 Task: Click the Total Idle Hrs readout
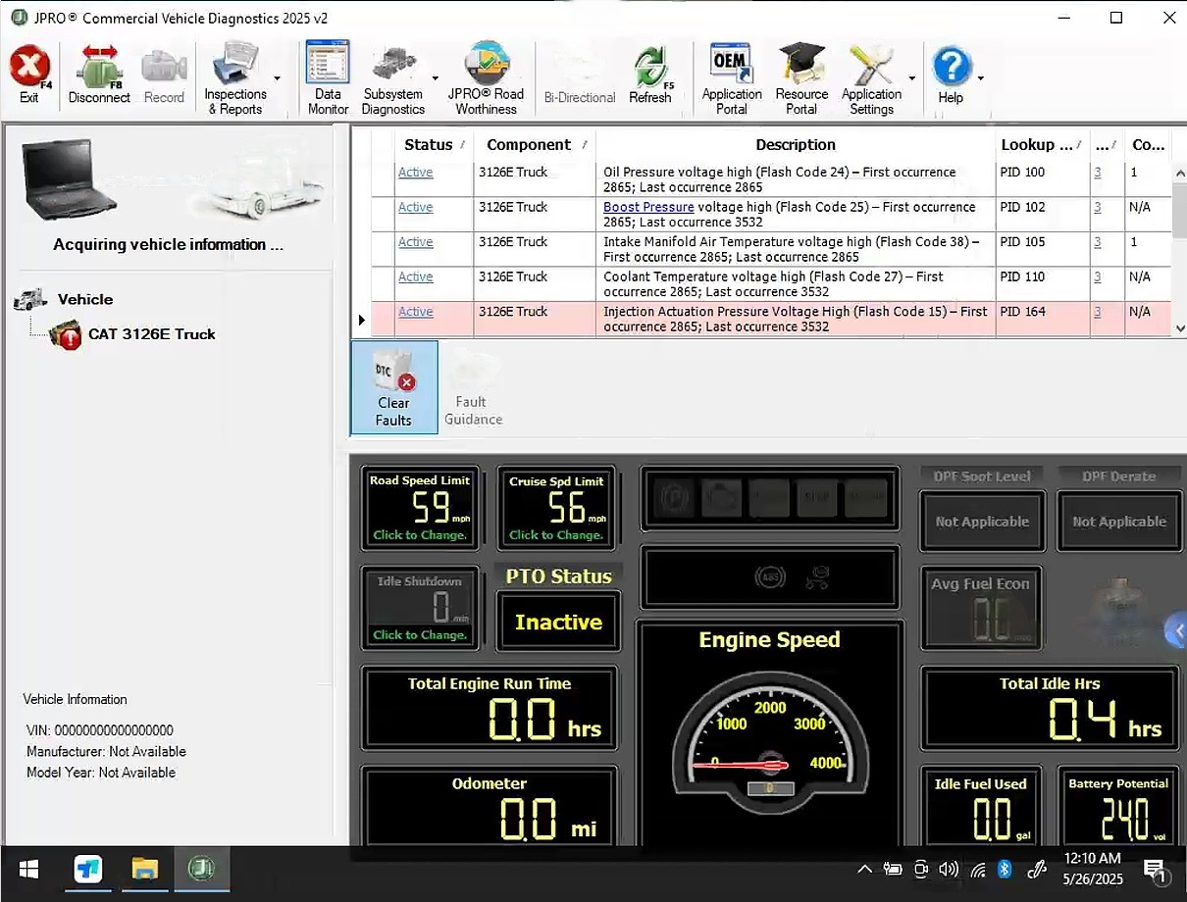coord(1050,710)
